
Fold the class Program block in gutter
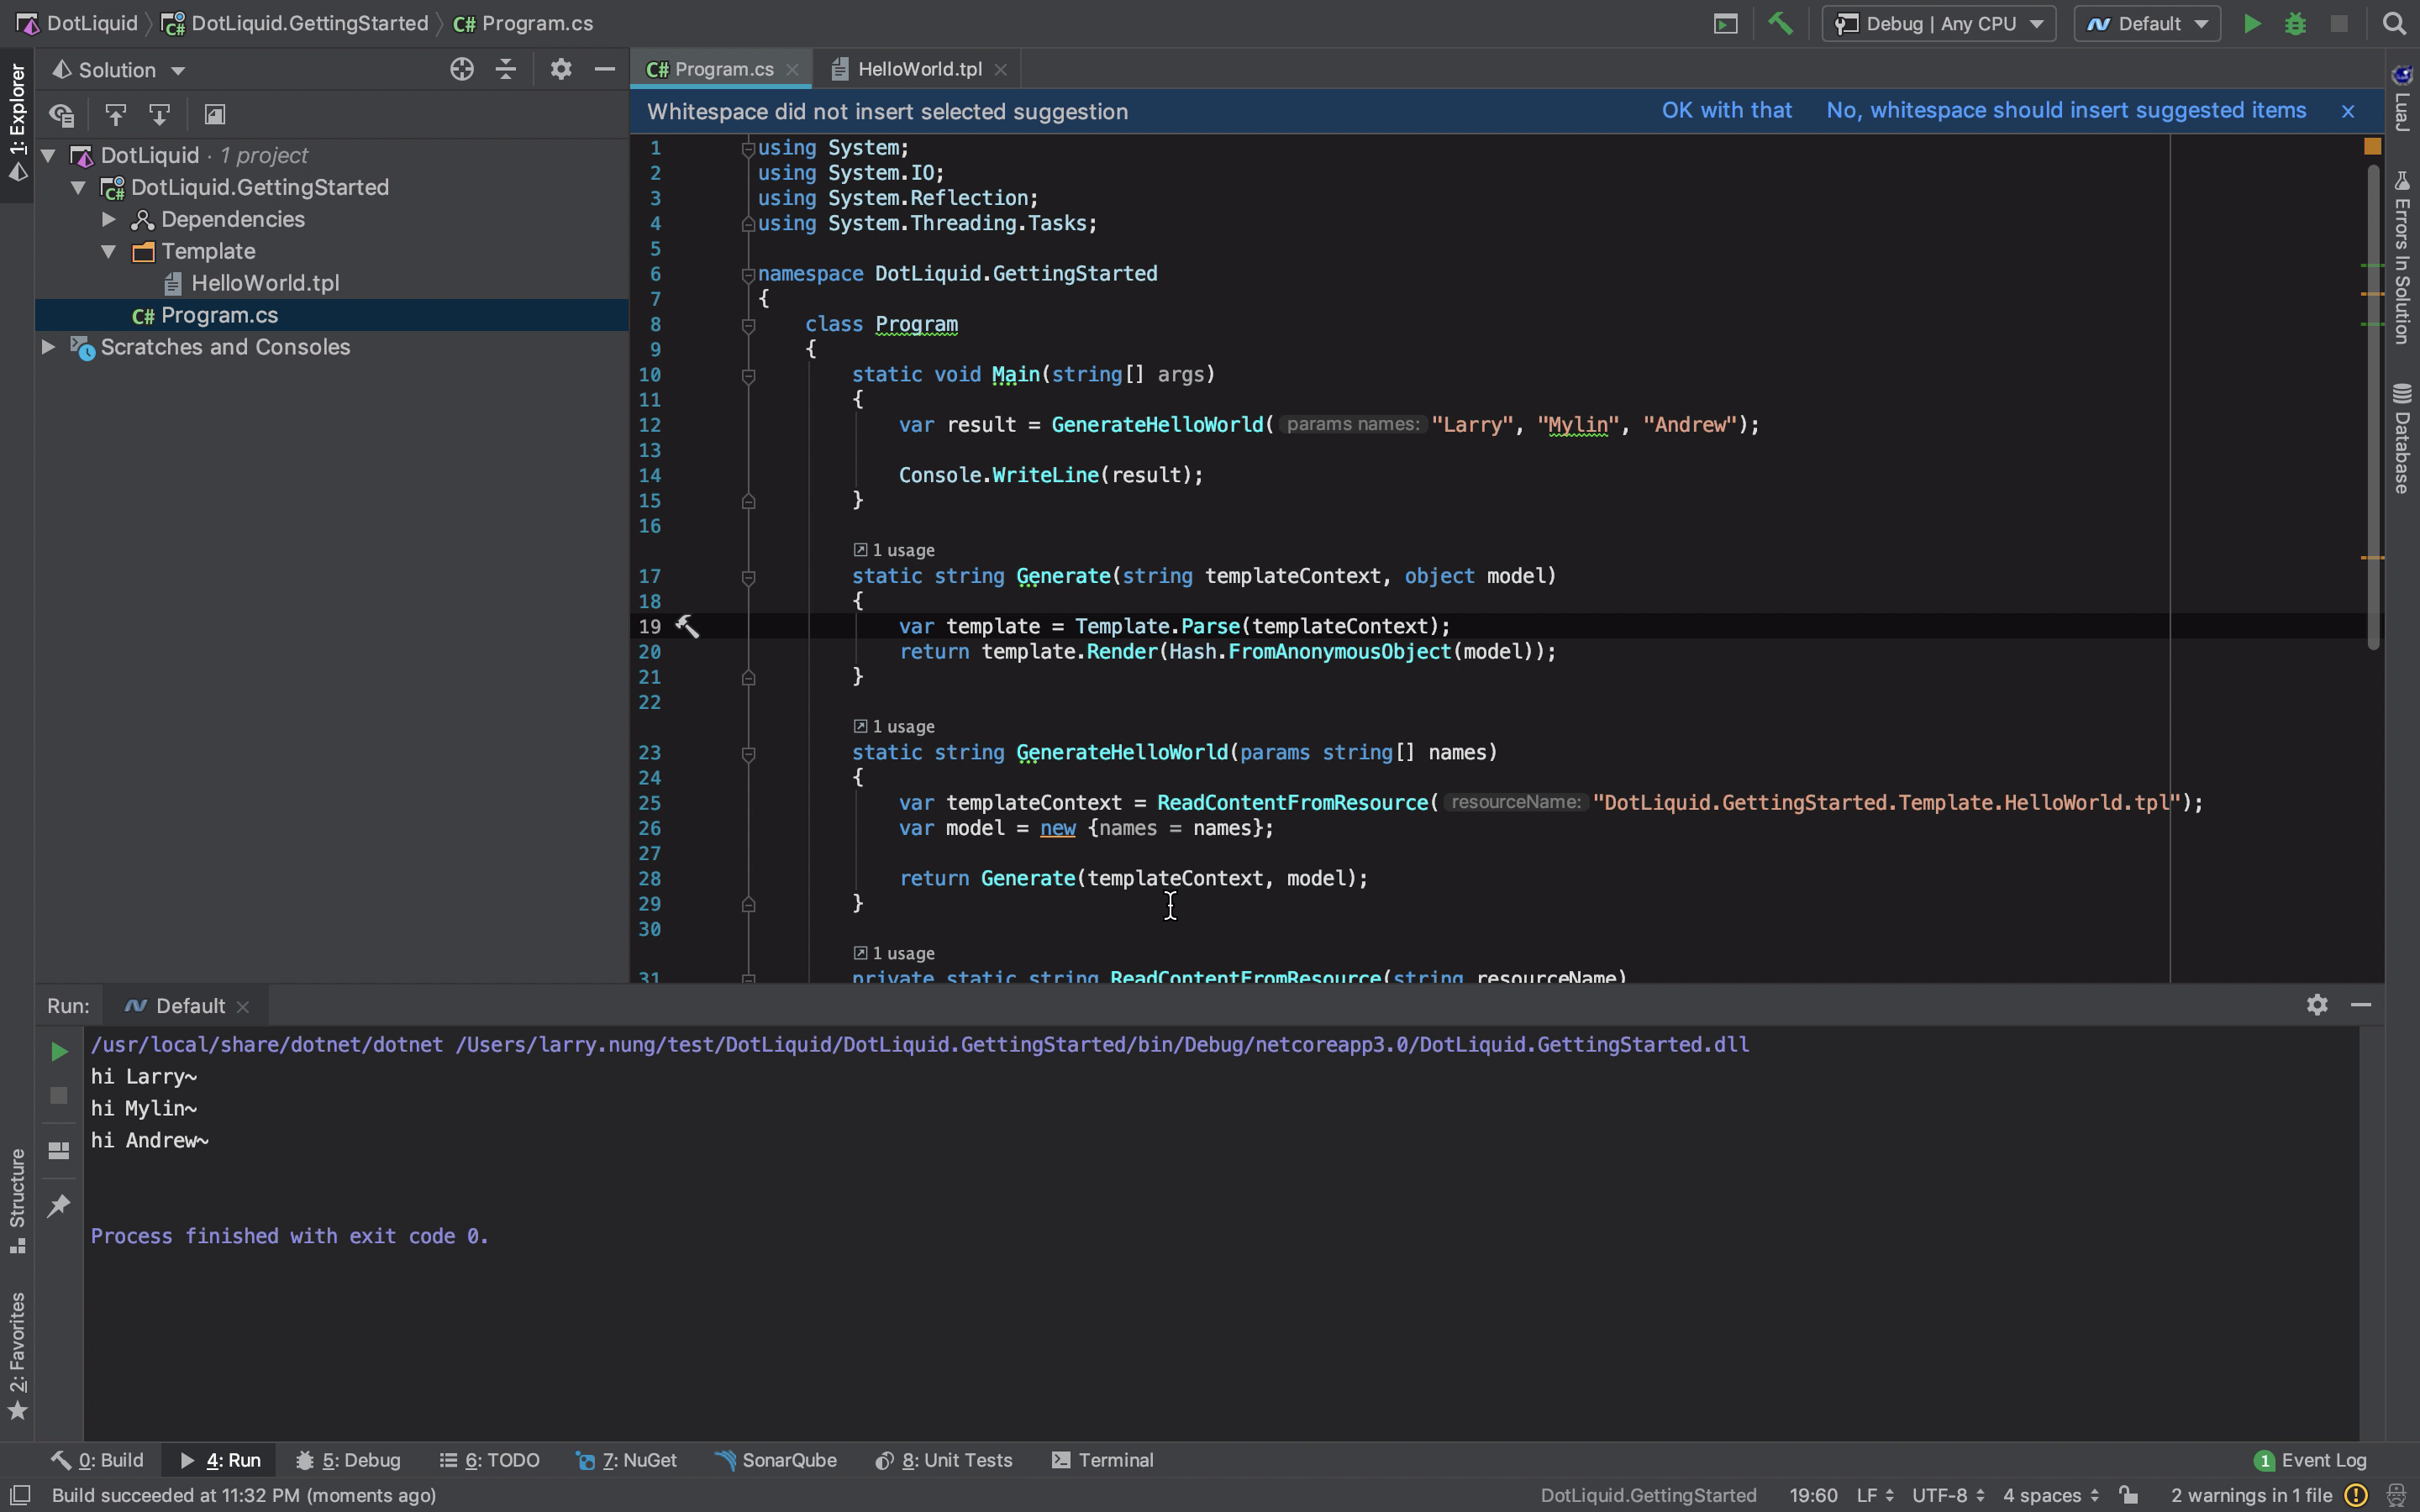[748, 324]
